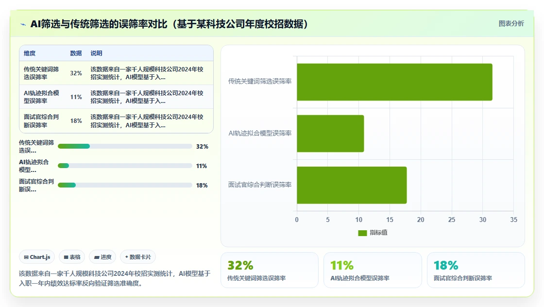Click the 20 tick on the x-axis
The image size is (544, 307).
point(421,220)
